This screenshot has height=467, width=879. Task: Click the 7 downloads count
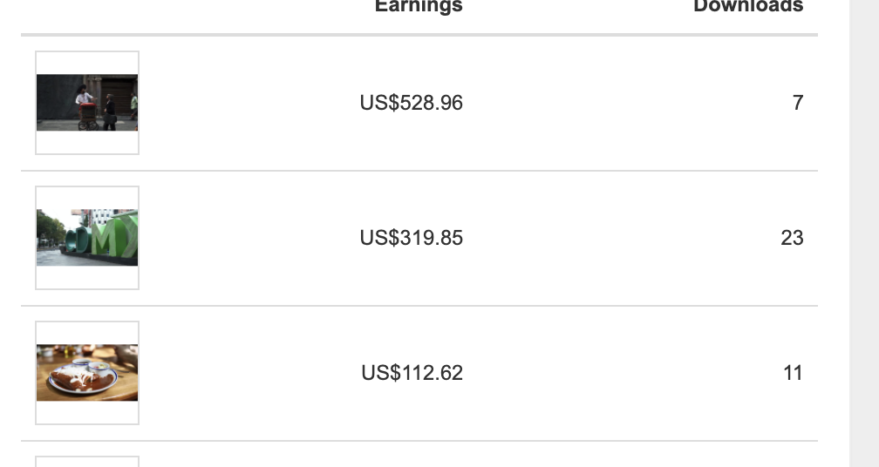click(798, 103)
